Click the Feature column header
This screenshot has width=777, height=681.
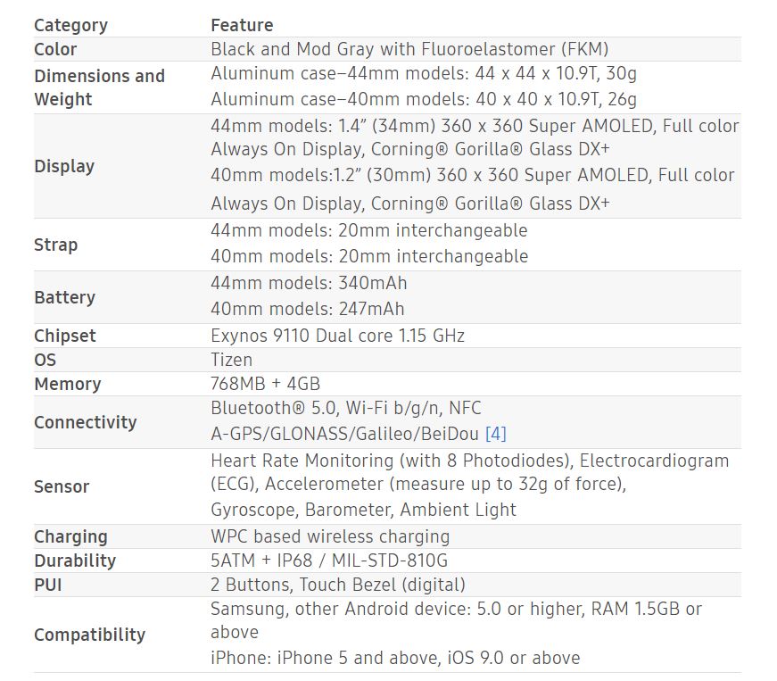(x=242, y=25)
